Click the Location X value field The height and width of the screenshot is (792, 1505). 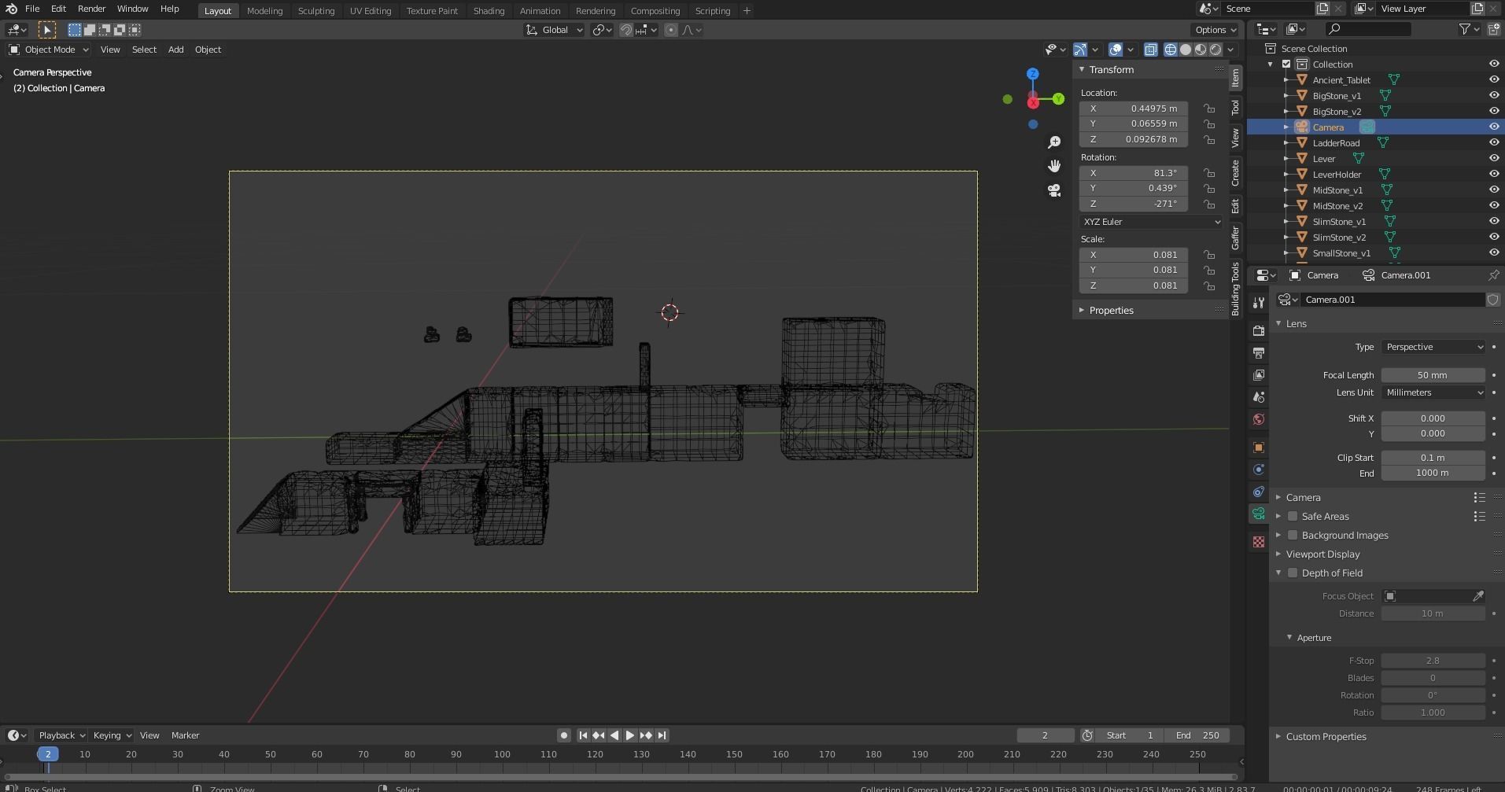point(1134,109)
